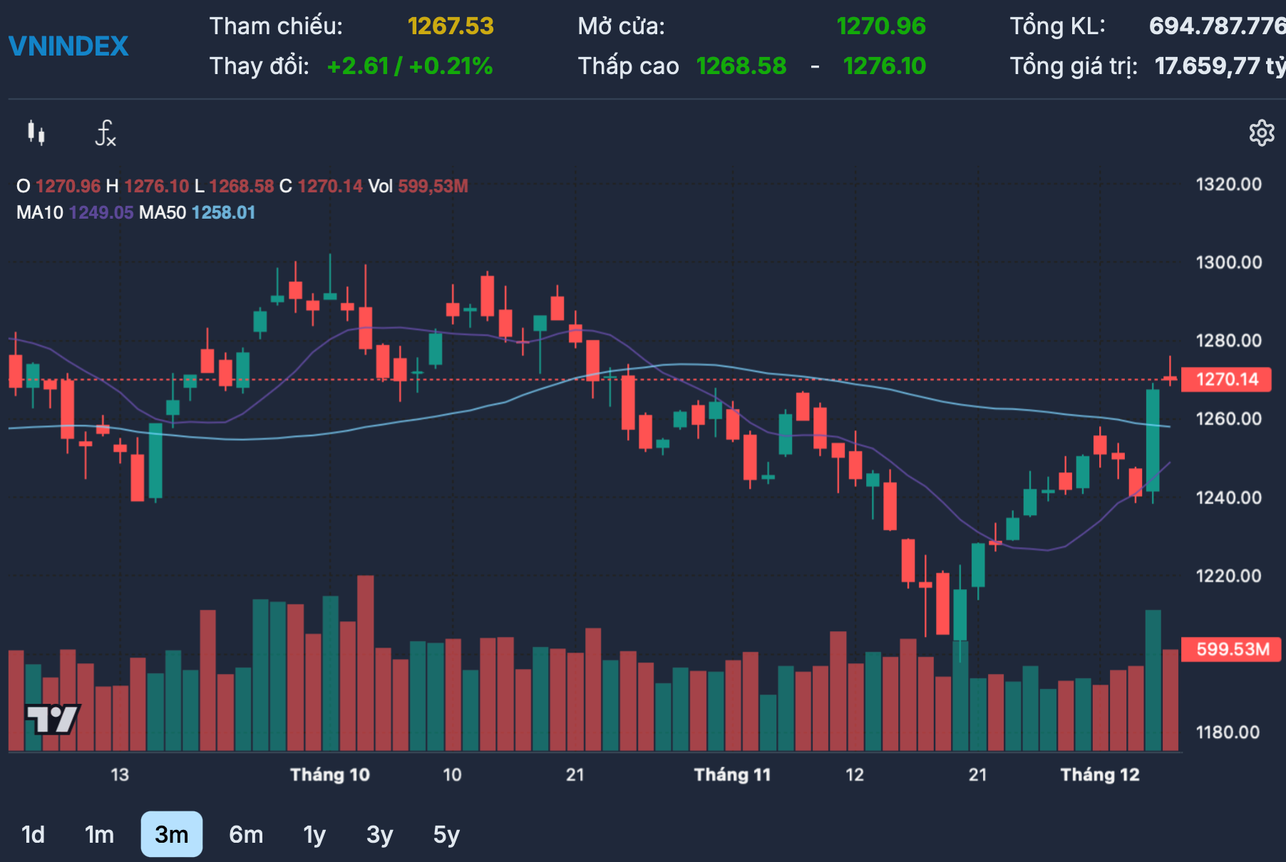The height and width of the screenshot is (862, 1286).
Task: Click the Tháng 11 date axis label
Action: pyautogui.click(x=733, y=774)
